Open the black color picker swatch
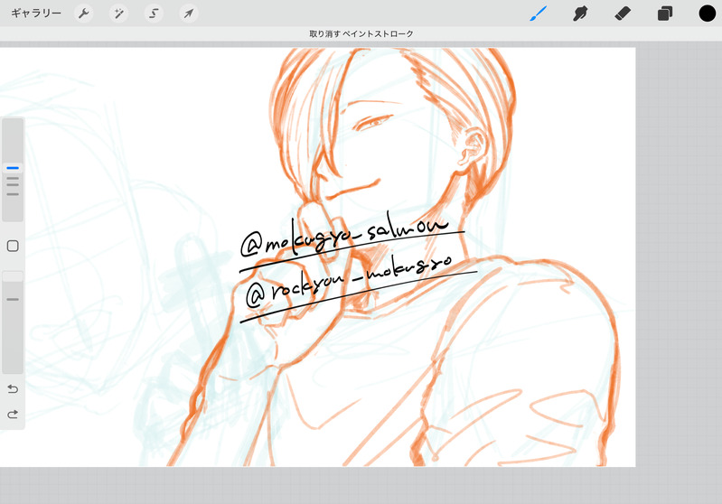This screenshot has width=722, height=504. [708, 14]
